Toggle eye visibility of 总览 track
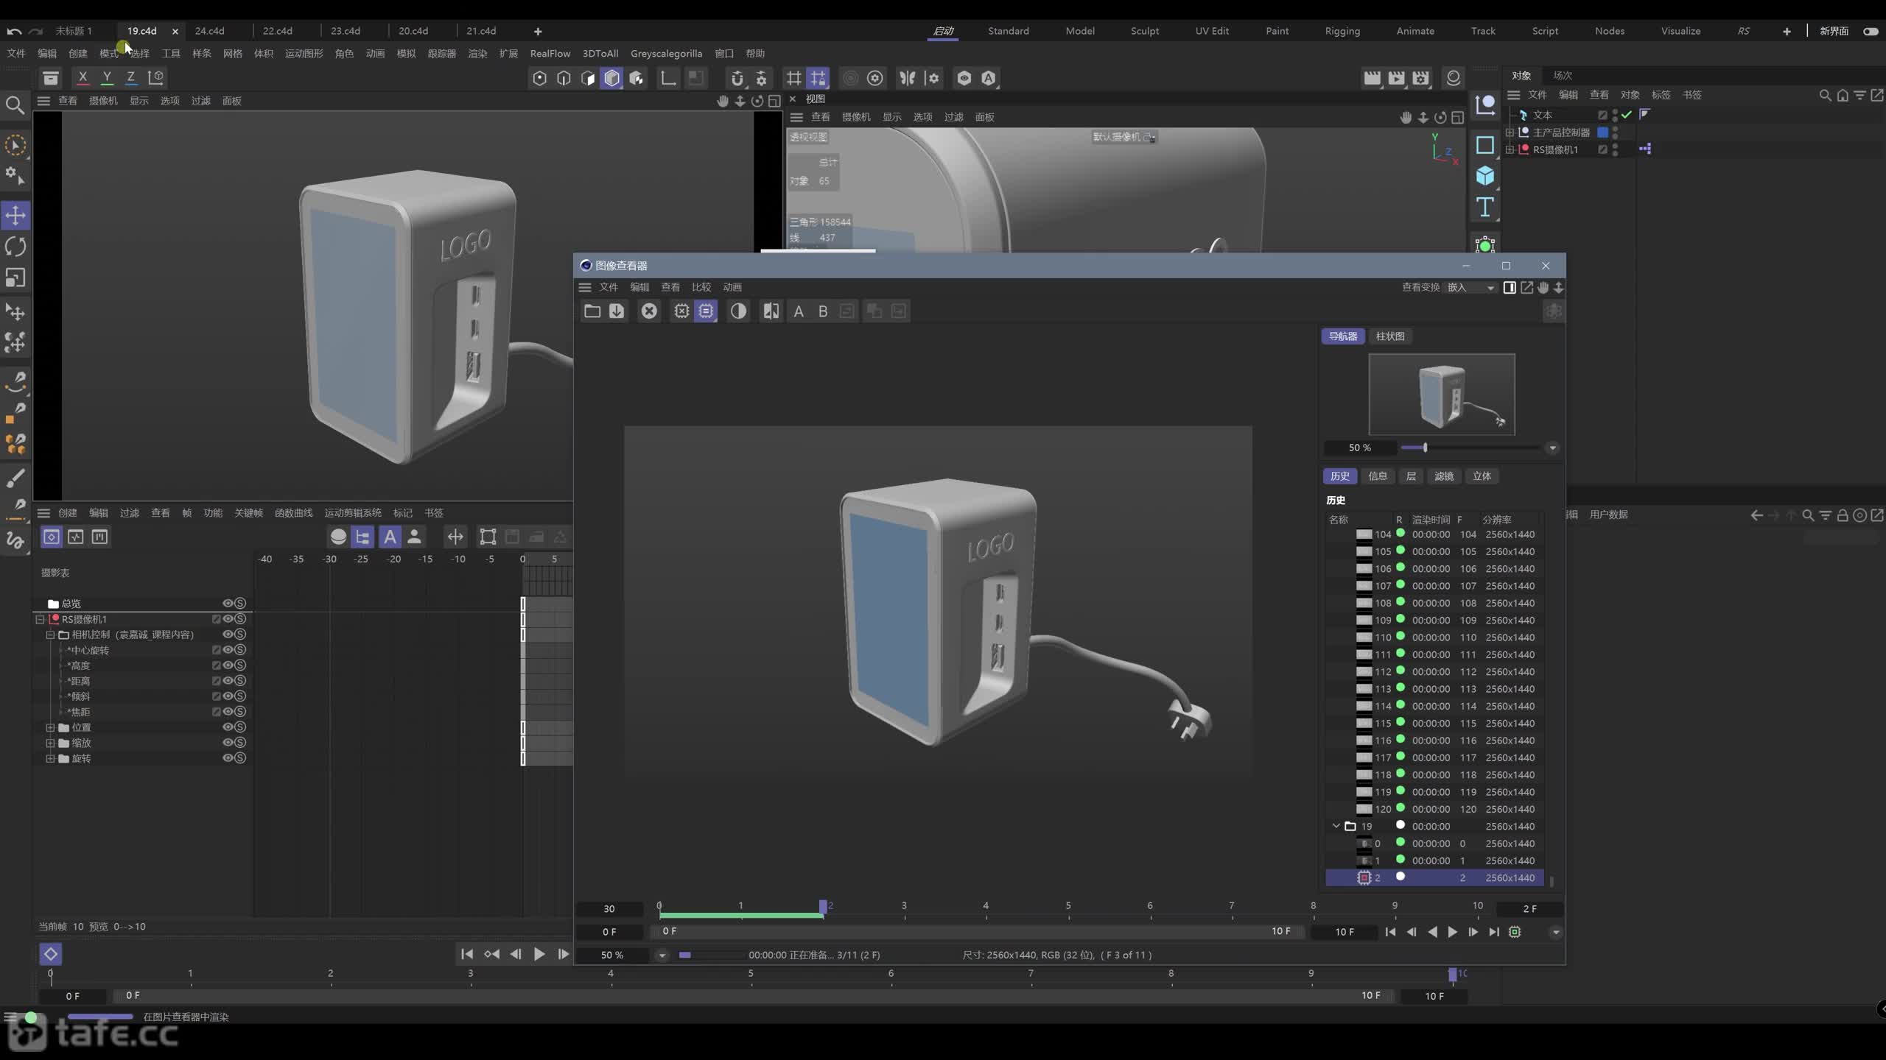Image resolution: width=1886 pixels, height=1060 pixels. pos(228,603)
